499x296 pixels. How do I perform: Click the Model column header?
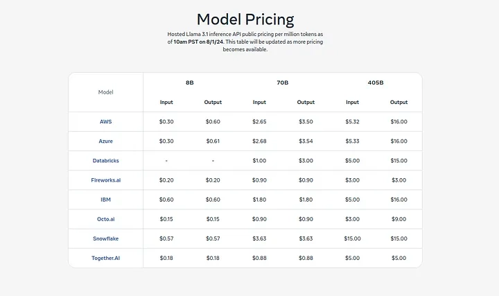(105, 92)
